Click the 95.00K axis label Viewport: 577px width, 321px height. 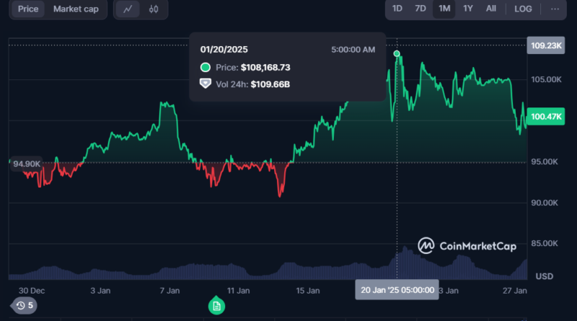pos(545,162)
